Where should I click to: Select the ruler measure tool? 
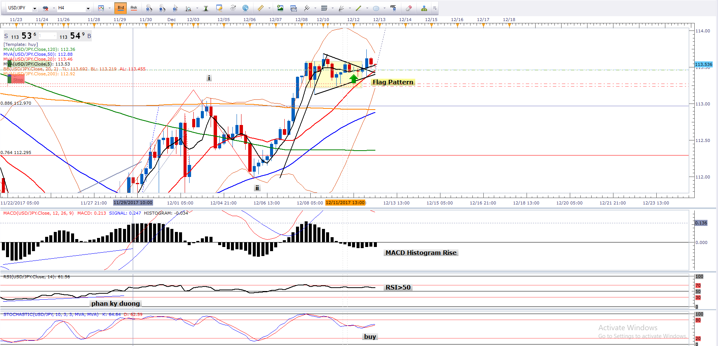point(260,8)
